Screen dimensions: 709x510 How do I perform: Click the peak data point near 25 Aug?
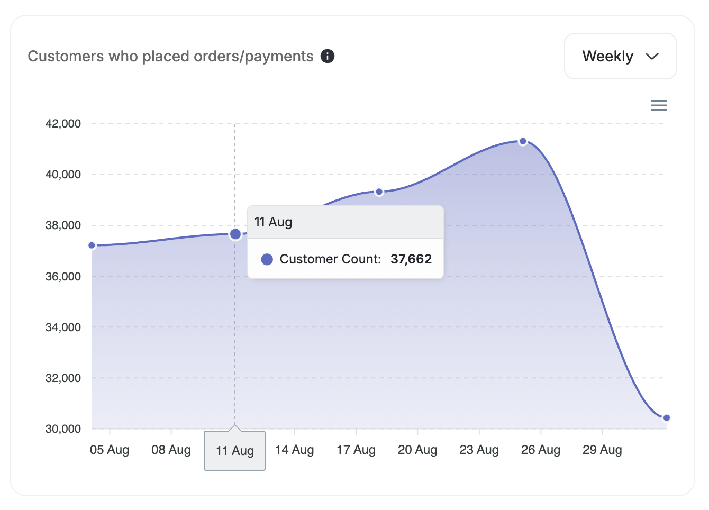pyautogui.click(x=522, y=141)
